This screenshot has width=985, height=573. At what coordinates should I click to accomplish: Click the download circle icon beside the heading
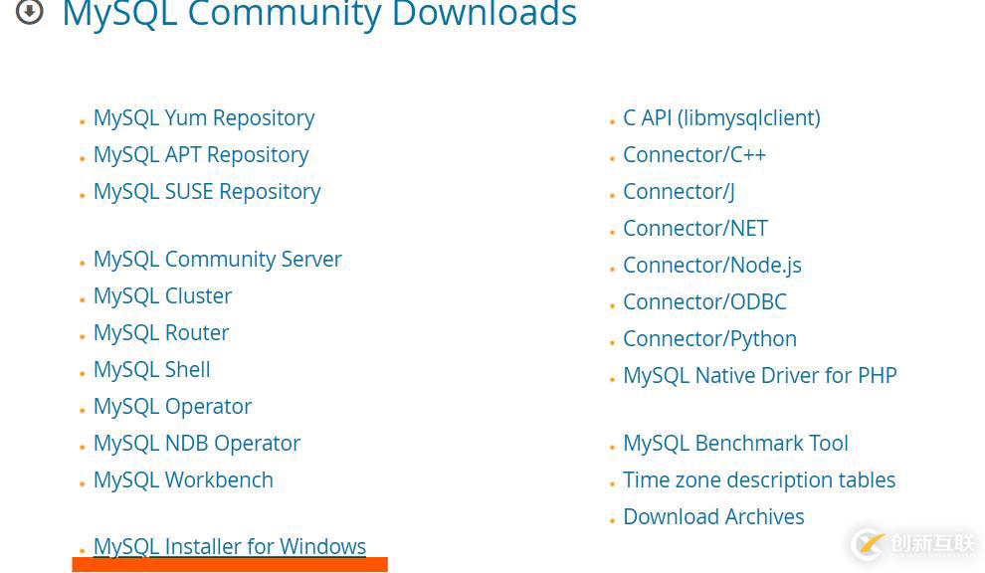30,11
